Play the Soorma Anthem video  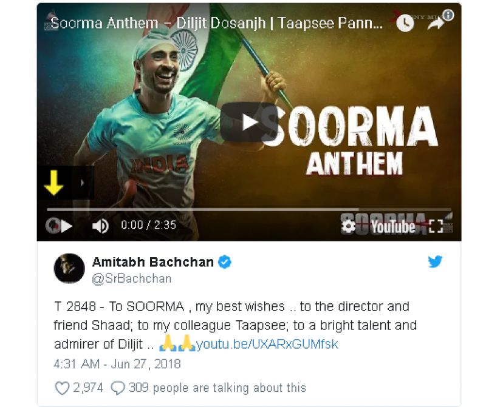[x=249, y=122]
